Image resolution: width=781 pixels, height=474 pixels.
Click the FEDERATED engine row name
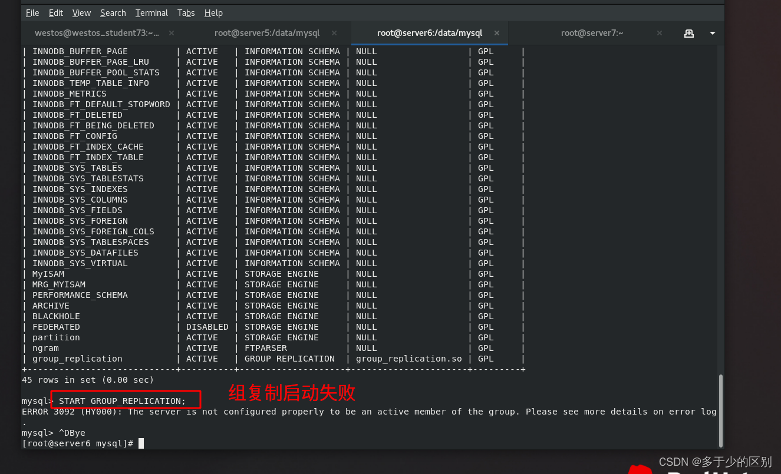point(56,327)
